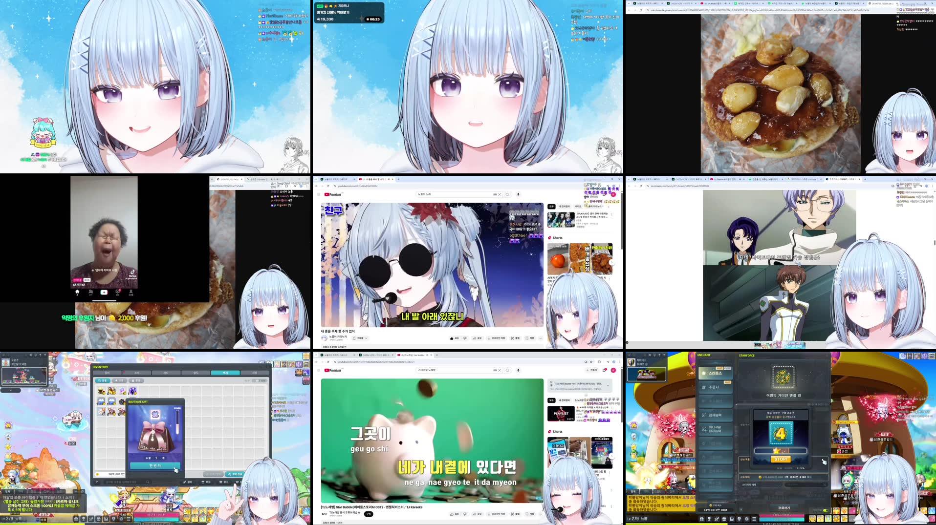Select the scroll tab below the Starforce tab
Viewport: 936px width, 525px height.
coord(716,387)
